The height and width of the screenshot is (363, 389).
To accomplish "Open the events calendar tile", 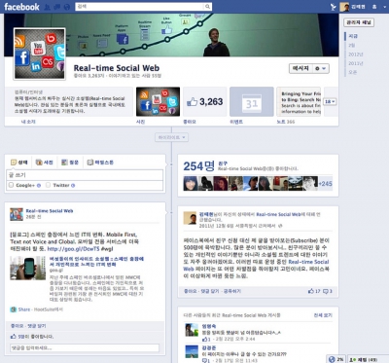I will tap(252, 101).
